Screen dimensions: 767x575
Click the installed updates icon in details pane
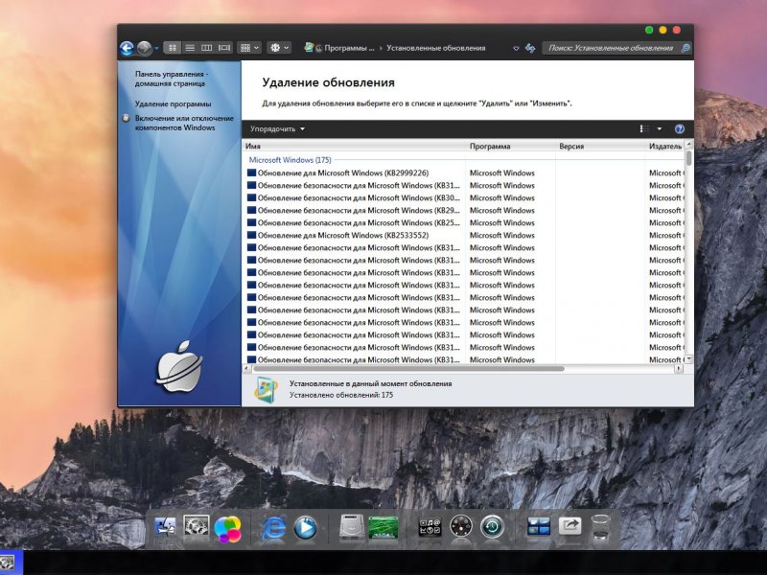(267, 390)
